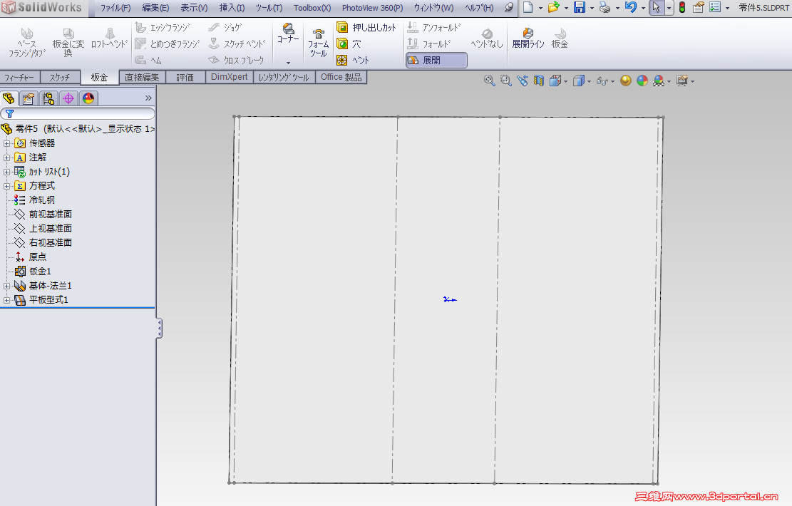Screen dimensions: 792x506
Task: Open the PropertyManager tab icon
Action: click(x=29, y=98)
